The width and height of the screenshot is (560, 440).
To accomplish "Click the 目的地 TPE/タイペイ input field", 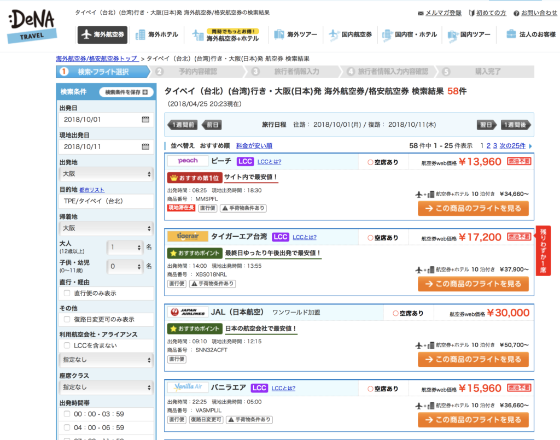I will (106, 201).
